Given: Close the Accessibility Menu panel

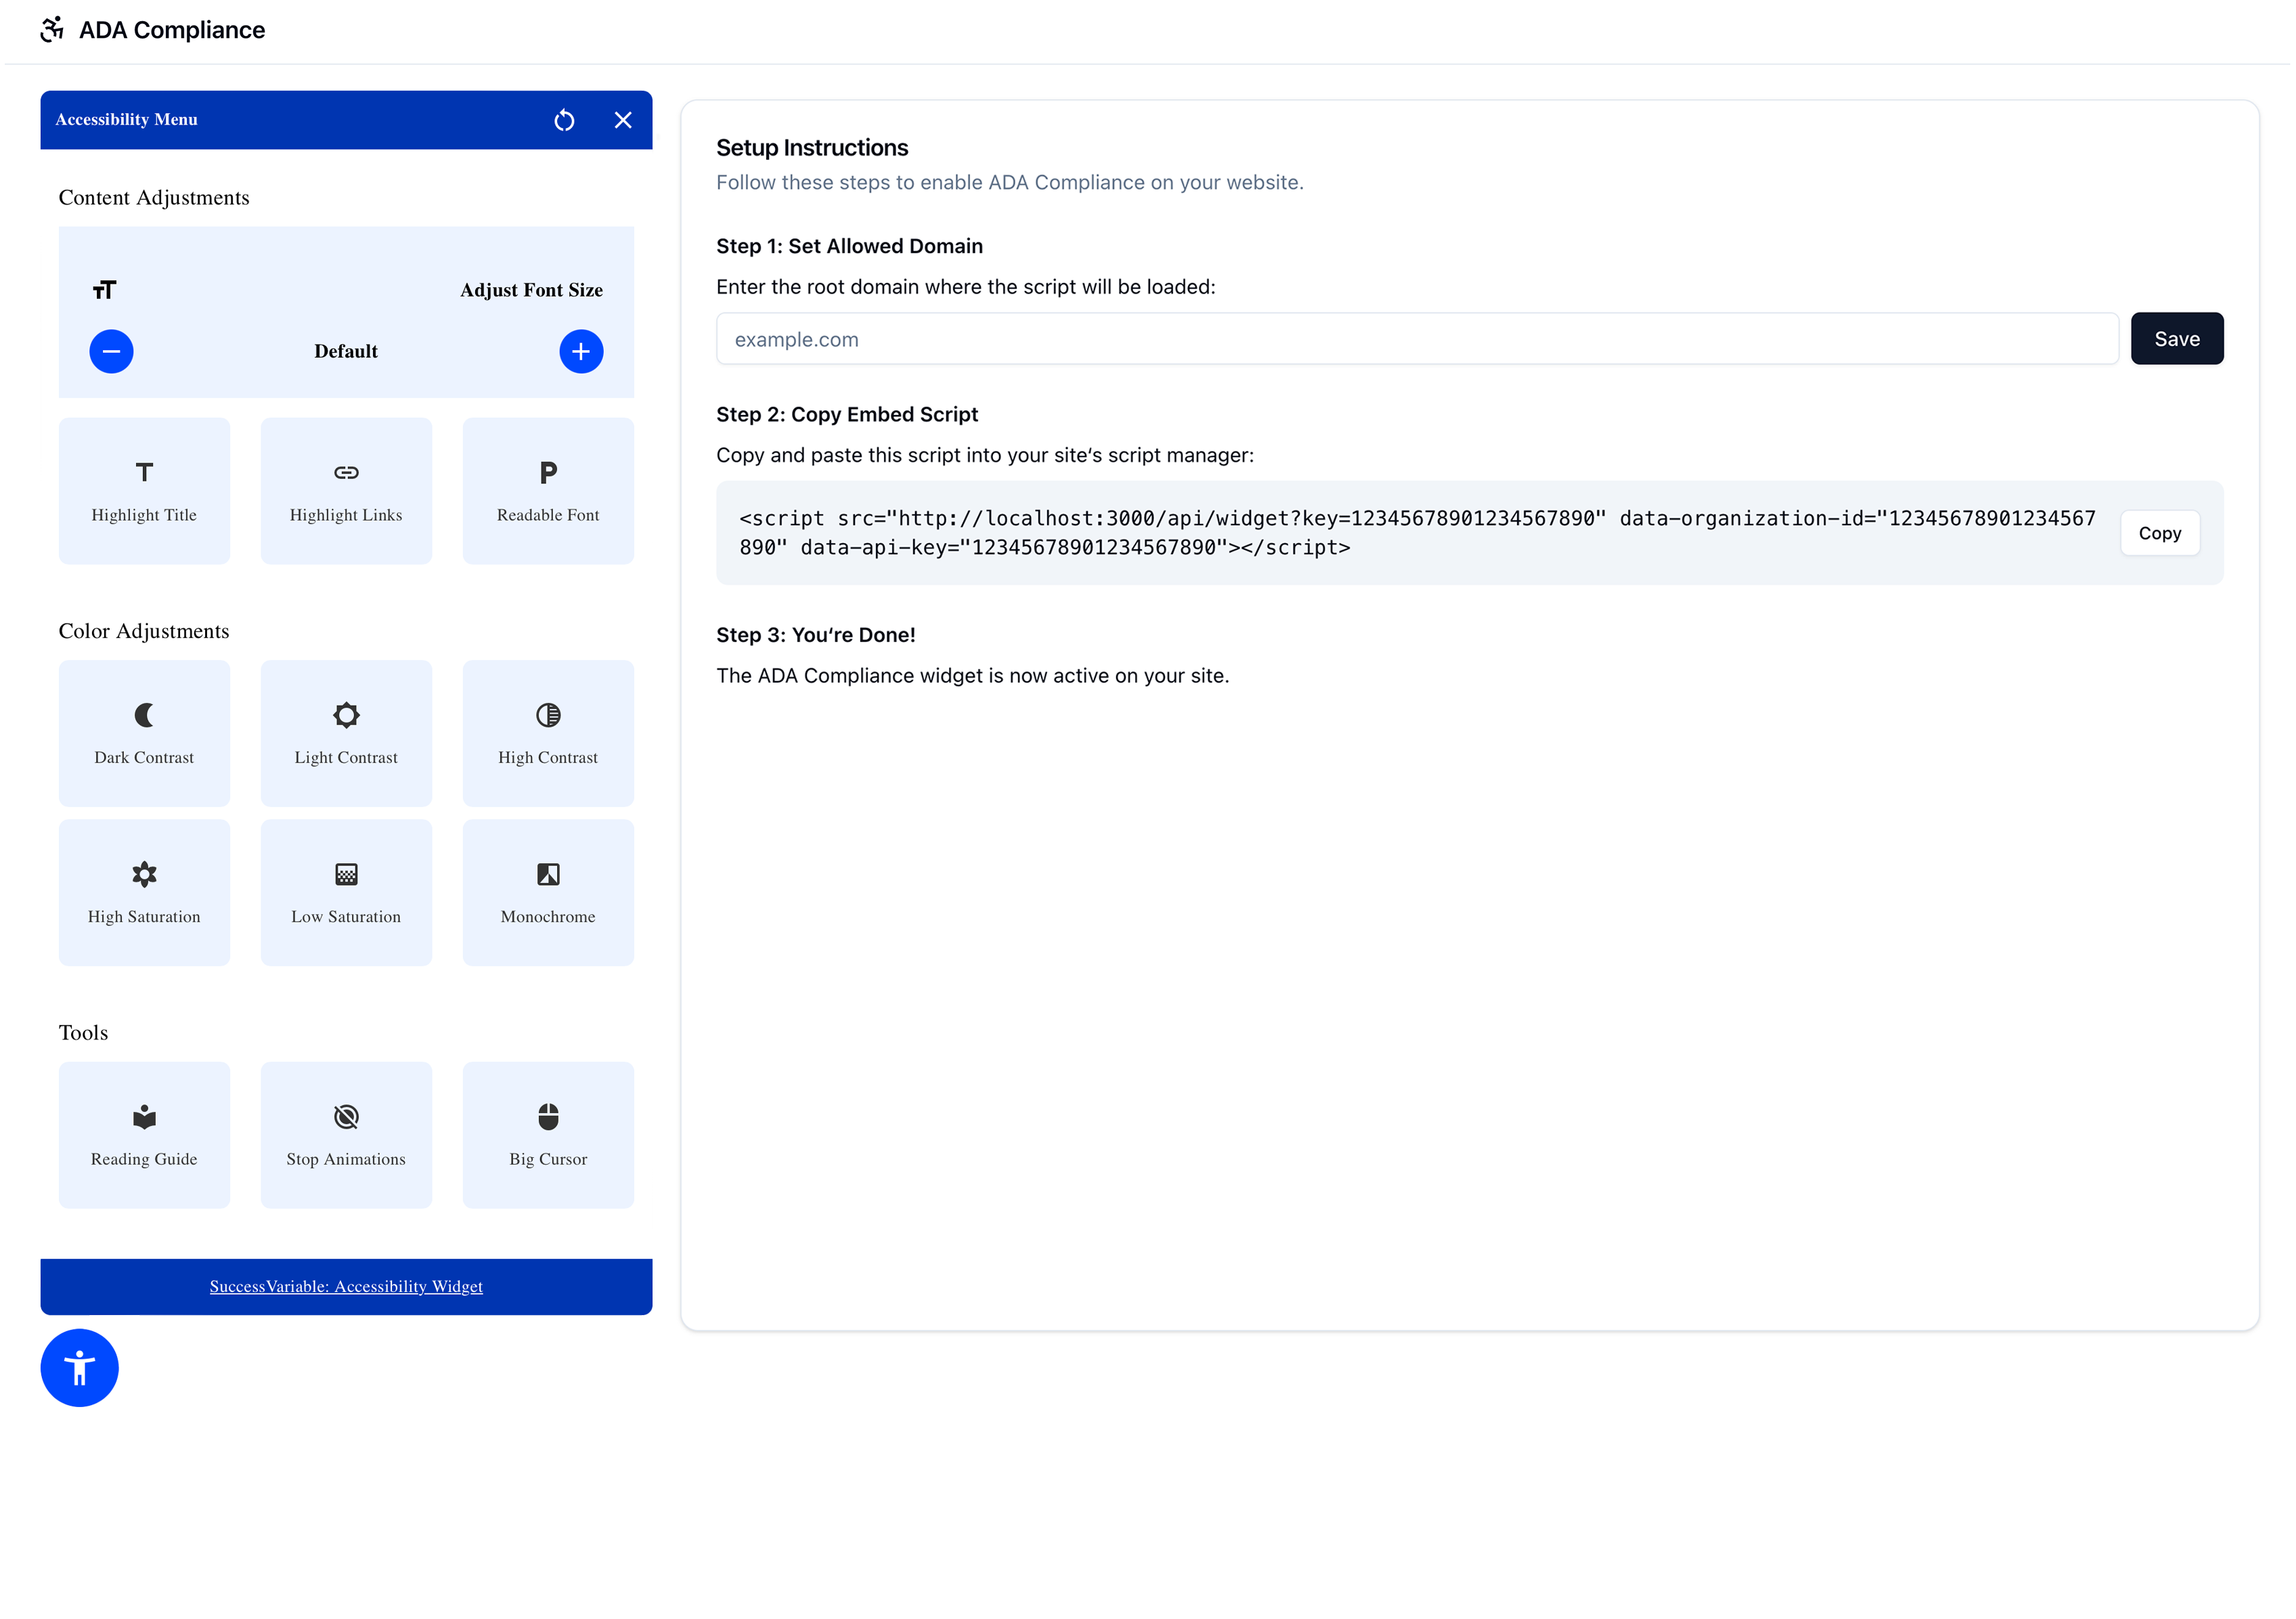Looking at the screenshot, I should pos(623,120).
